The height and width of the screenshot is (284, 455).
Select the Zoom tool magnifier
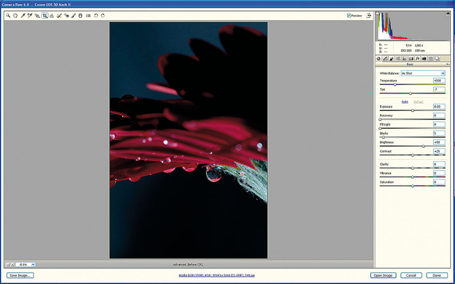coord(8,16)
